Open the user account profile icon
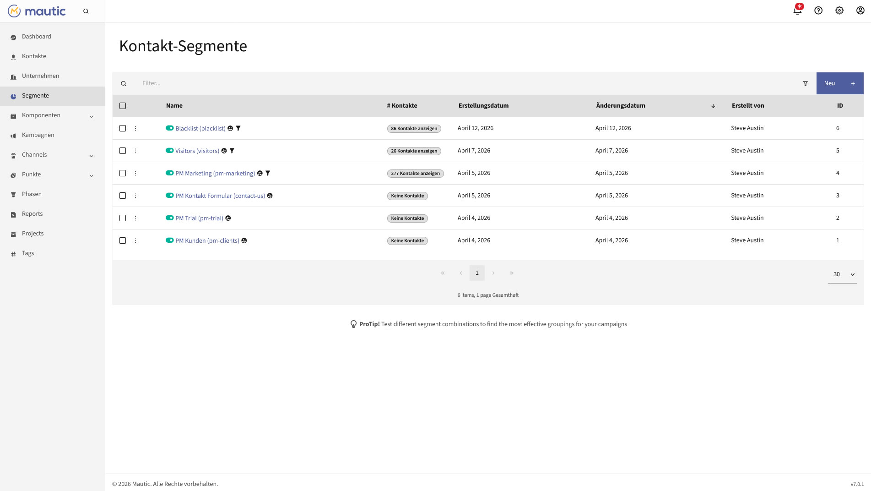871x491 pixels. 860,11
